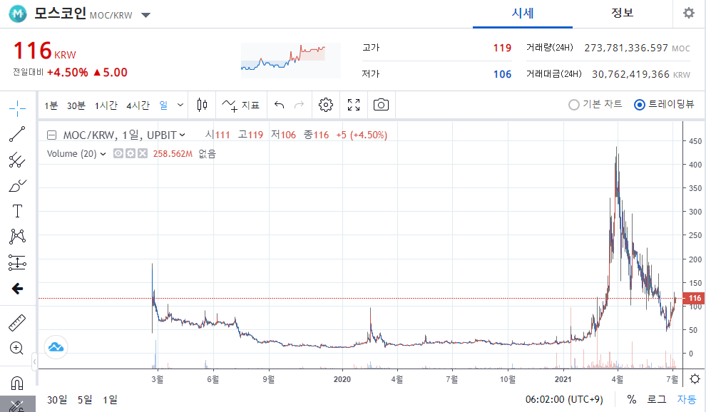The width and height of the screenshot is (706, 412).
Task: Click the 116 current price label on axis
Action: (x=694, y=298)
